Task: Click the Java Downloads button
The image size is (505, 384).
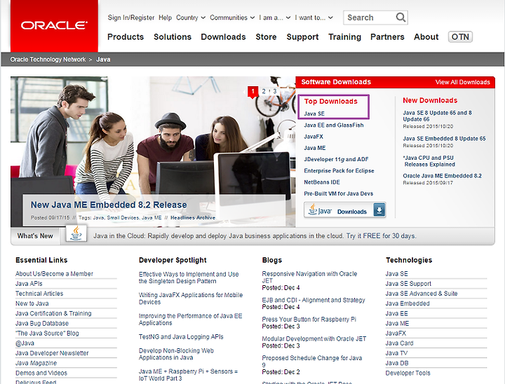Action: (344, 210)
